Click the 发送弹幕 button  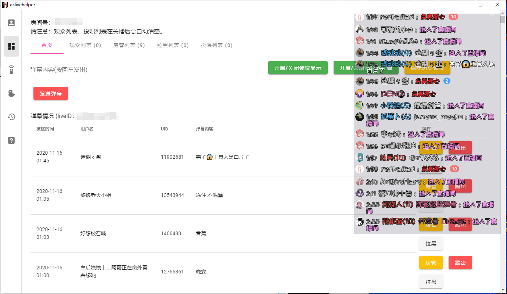point(51,93)
